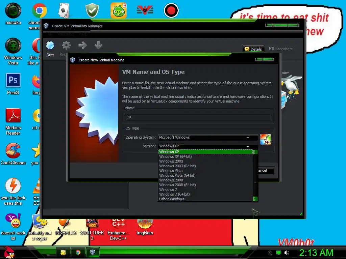Click the Discard down-arrow toolbar icon
This screenshot has width=346, height=259.
[98, 45]
